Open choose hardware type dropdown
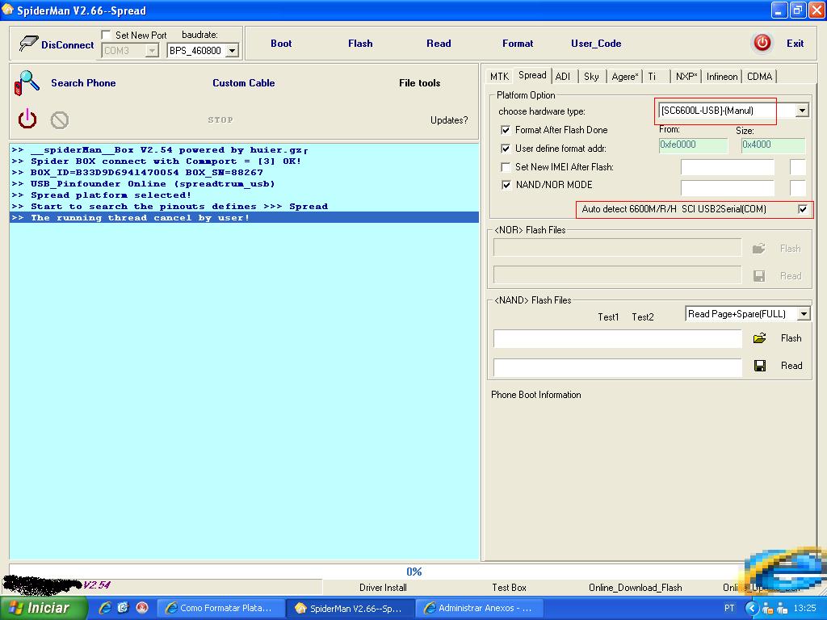Viewport: 827px width, 620px height. (802, 110)
